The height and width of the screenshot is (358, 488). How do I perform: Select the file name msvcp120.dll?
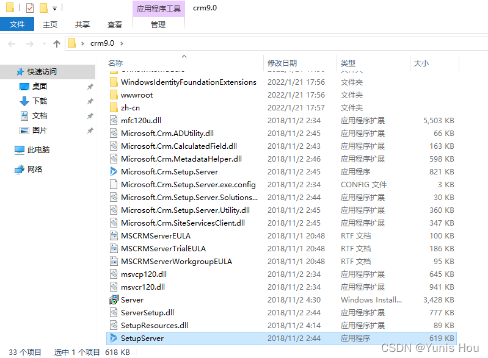tap(144, 274)
